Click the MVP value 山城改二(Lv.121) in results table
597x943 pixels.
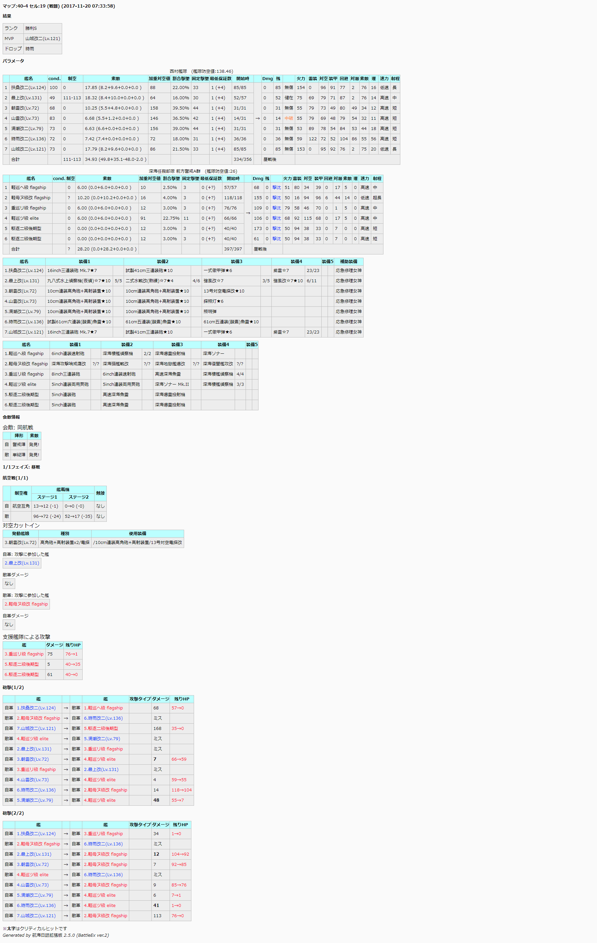(x=43, y=38)
